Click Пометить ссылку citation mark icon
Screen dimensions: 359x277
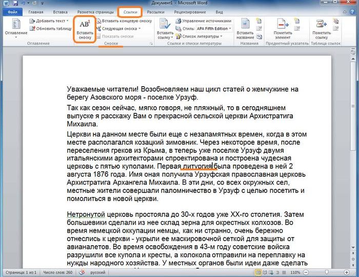[x=322, y=25]
